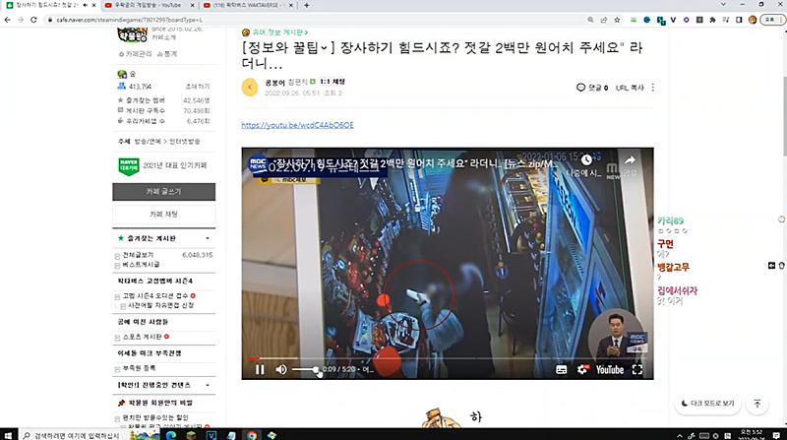Image resolution: width=787 pixels, height=440 pixels.
Task: Open MBC News channel logo in video
Action: click(x=258, y=163)
